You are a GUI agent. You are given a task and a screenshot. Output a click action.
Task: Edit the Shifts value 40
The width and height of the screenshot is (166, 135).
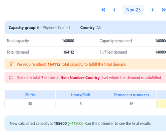pyautogui.click(x=30, y=104)
